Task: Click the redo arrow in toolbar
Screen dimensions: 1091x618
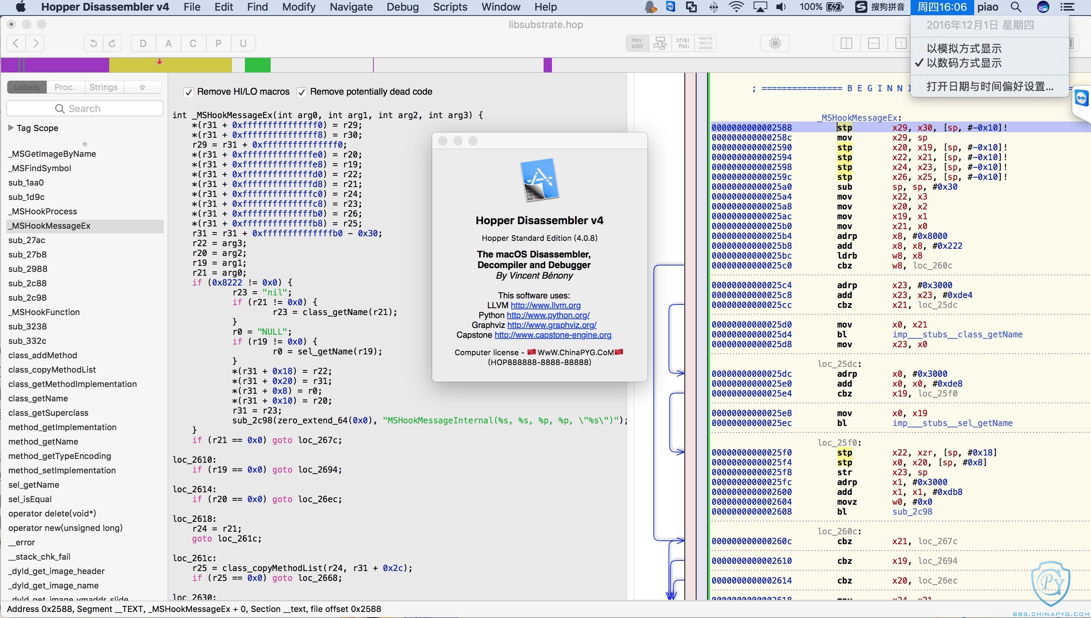Action: 112,43
